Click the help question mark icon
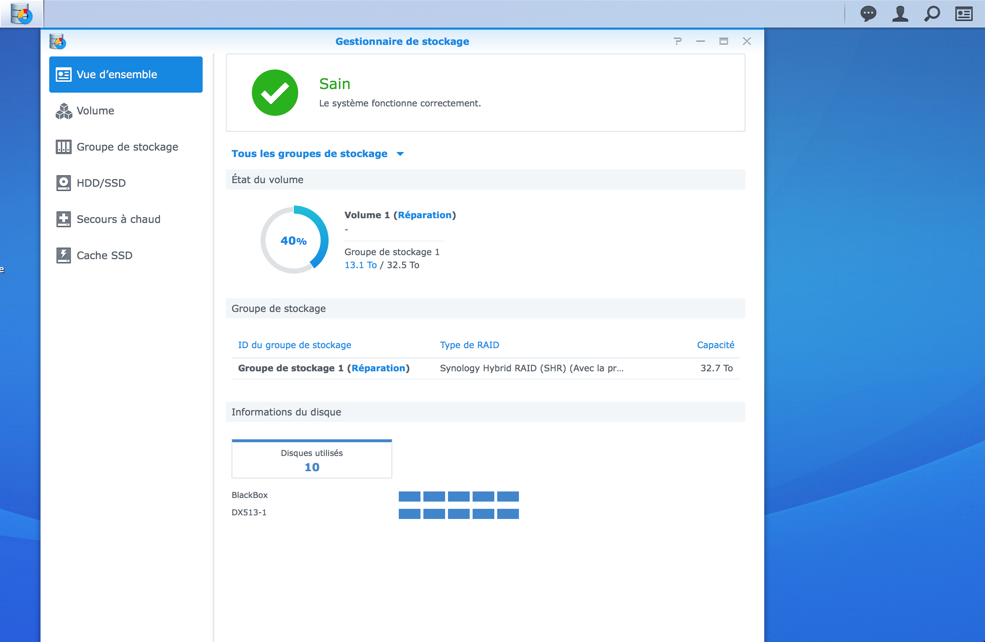 (x=677, y=41)
